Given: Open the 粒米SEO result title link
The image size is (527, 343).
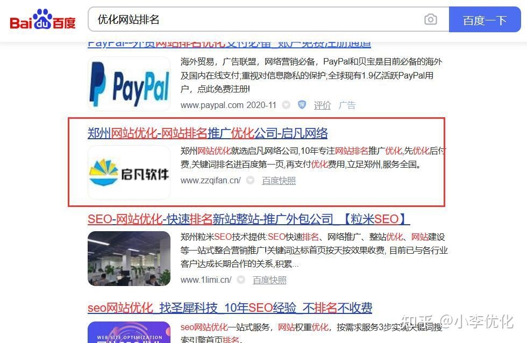Looking at the screenshot, I should pyautogui.click(x=248, y=219).
